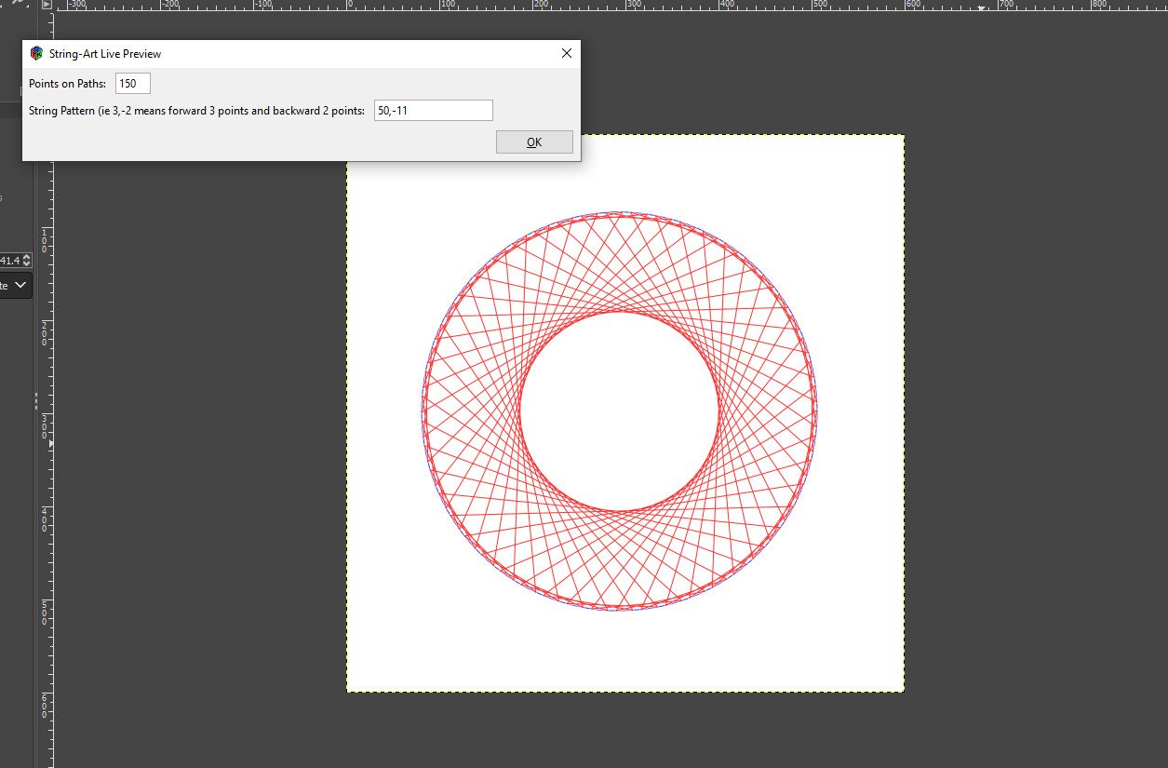Focus the Points on Paths input field
Viewport: 1168px width, 768px height.
point(133,84)
